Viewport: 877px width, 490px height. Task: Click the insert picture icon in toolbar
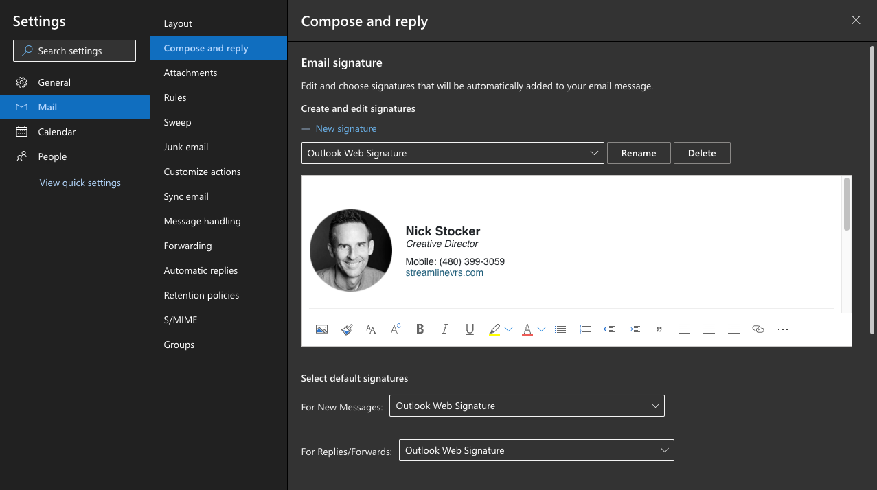coord(321,329)
